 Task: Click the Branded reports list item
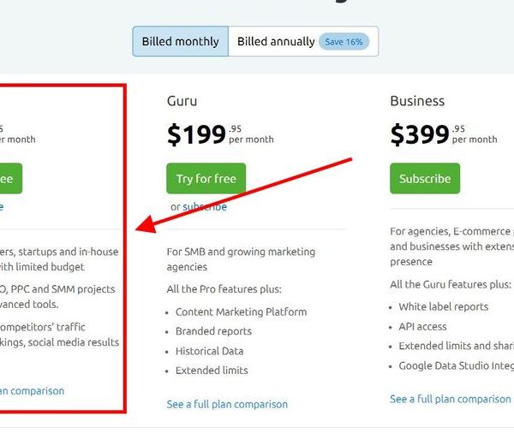[x=213, y=331]
